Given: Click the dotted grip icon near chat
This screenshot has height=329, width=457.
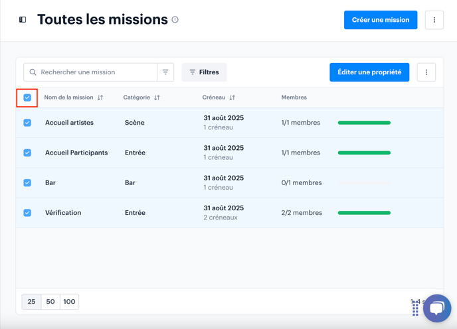Looking at the screenshot, I should 416,308.
